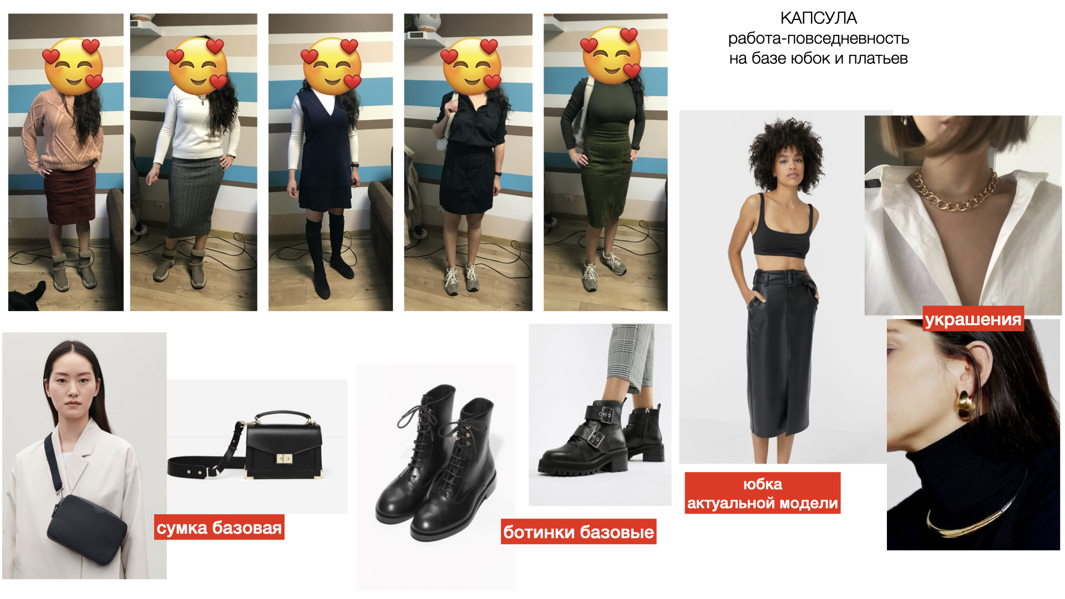Screen dimensions: 1065x599
Task: Select the woman with crossbody bag image
Action: (84, 456)
